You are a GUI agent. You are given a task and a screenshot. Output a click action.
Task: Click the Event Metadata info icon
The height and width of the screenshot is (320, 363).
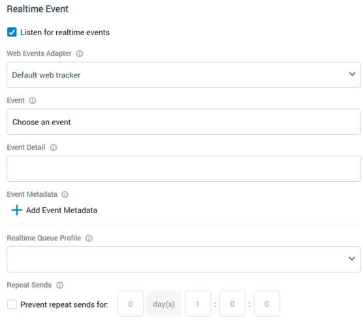coord(65,194)
